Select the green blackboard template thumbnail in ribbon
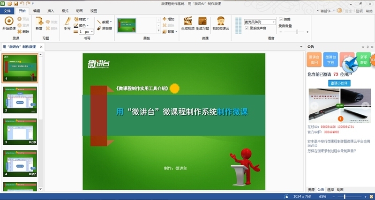Screen dimensions: 375x200 (127, 25)
